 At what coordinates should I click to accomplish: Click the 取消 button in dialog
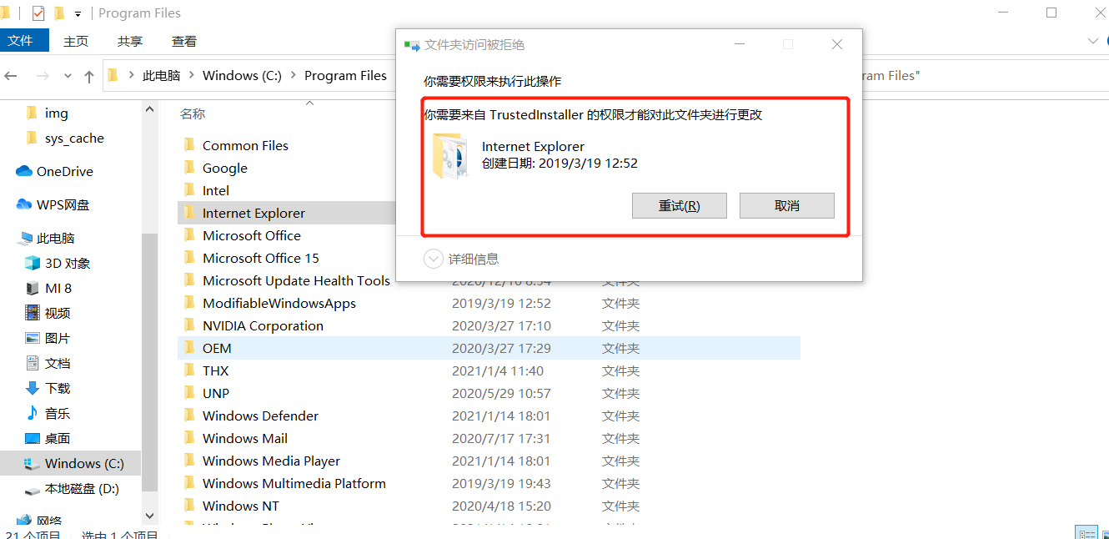click(787, 206)
